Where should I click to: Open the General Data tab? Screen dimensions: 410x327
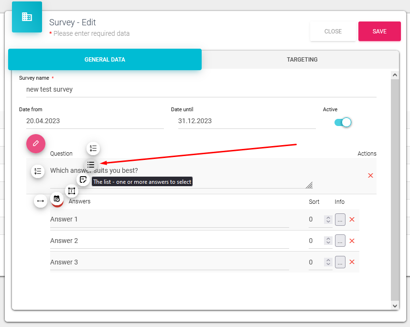(x=105, y=60)
